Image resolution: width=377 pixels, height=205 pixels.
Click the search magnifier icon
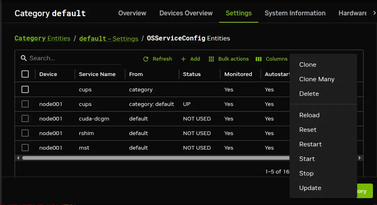click(x=23, y=58)
